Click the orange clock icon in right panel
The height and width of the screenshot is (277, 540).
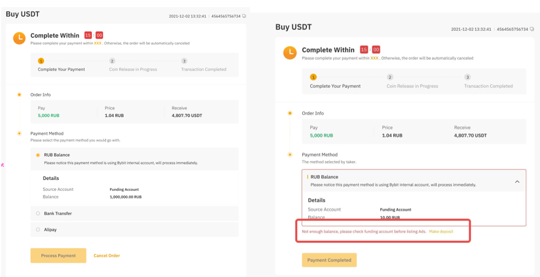[290, 53]
